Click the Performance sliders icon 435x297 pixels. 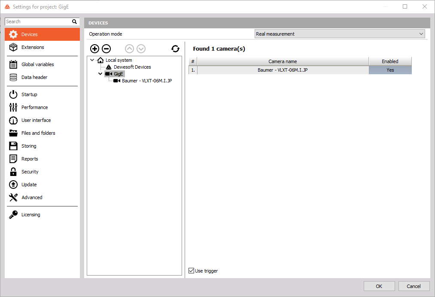tap(13, 107)
